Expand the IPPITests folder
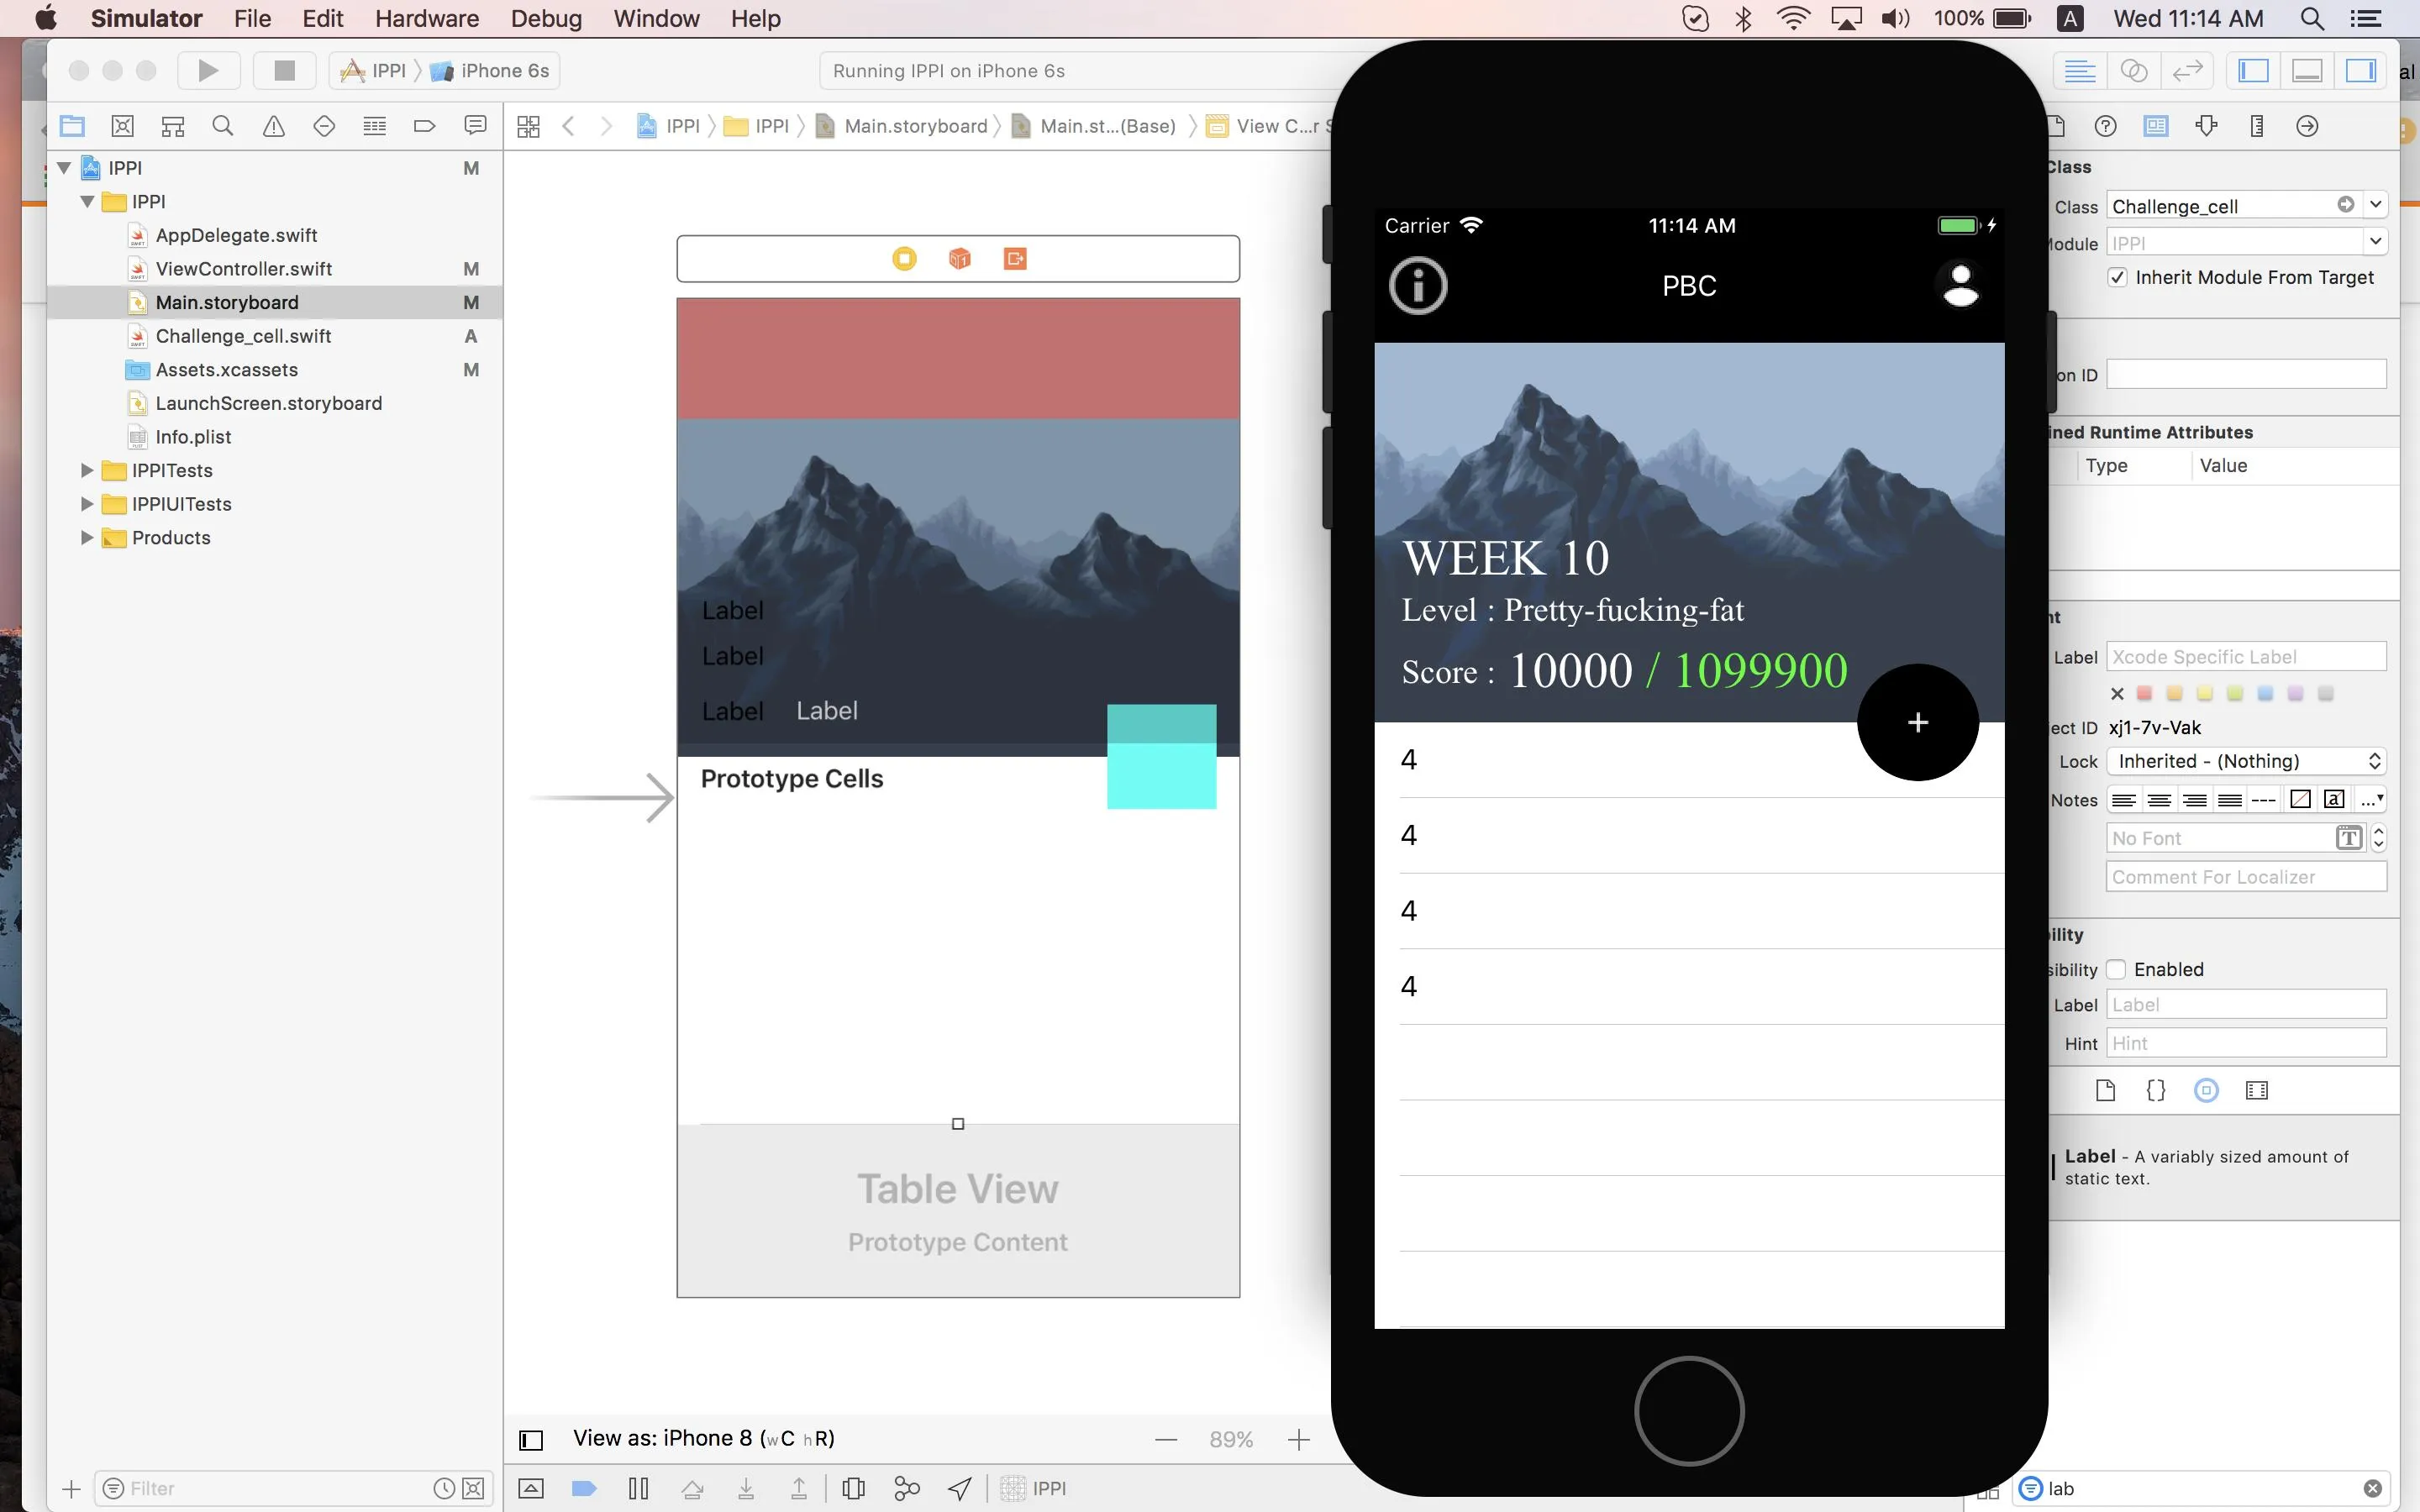 87,470
